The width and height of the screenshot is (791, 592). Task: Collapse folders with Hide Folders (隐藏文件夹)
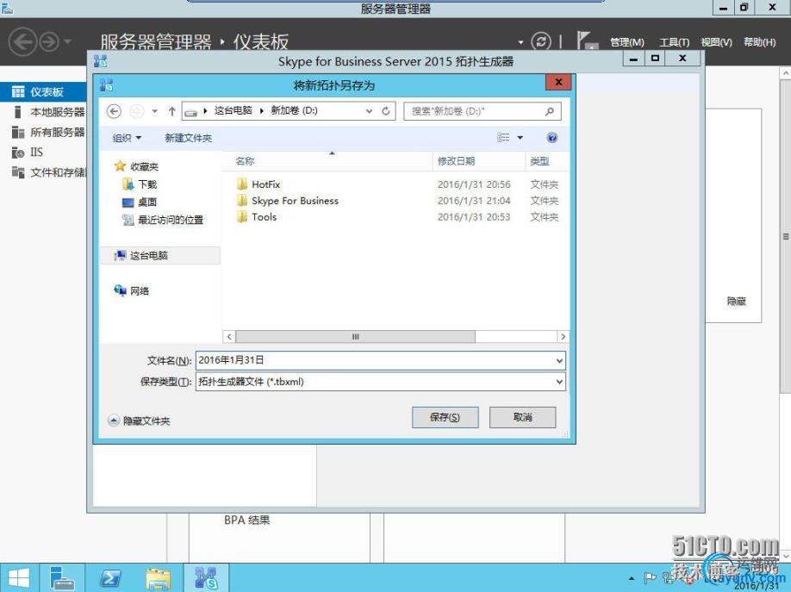click(140, 421)
